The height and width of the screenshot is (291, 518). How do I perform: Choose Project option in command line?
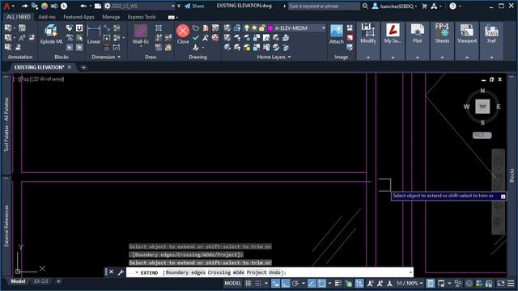(x=257, y=272)
